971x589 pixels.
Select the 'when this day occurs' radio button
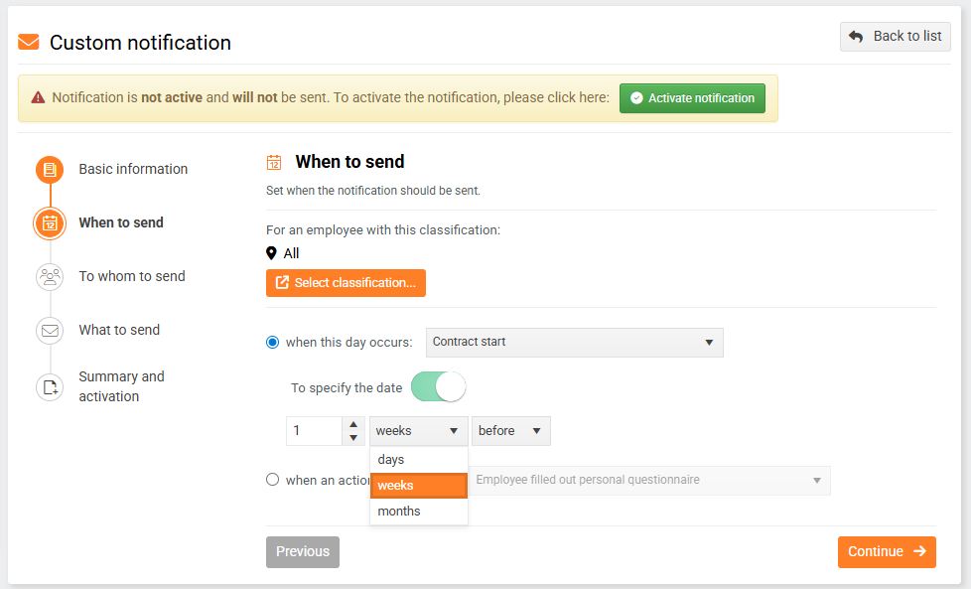(273, 342)
